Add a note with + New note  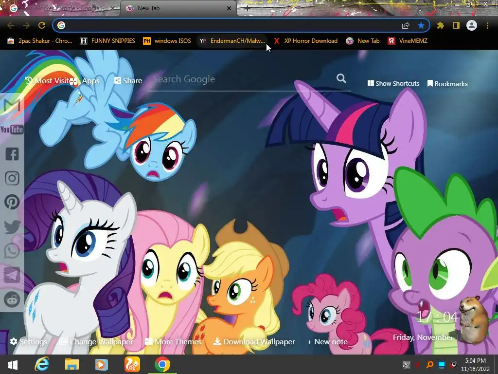[327, 341]
